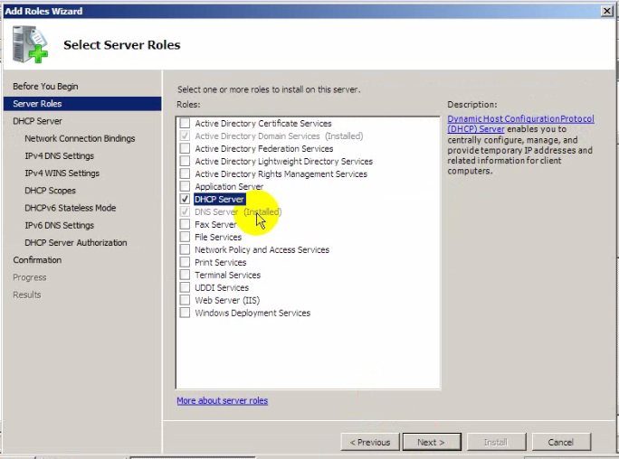The image size is (619, 459).
Task: Click the disabled Install button
Action: tap(496, 442)
